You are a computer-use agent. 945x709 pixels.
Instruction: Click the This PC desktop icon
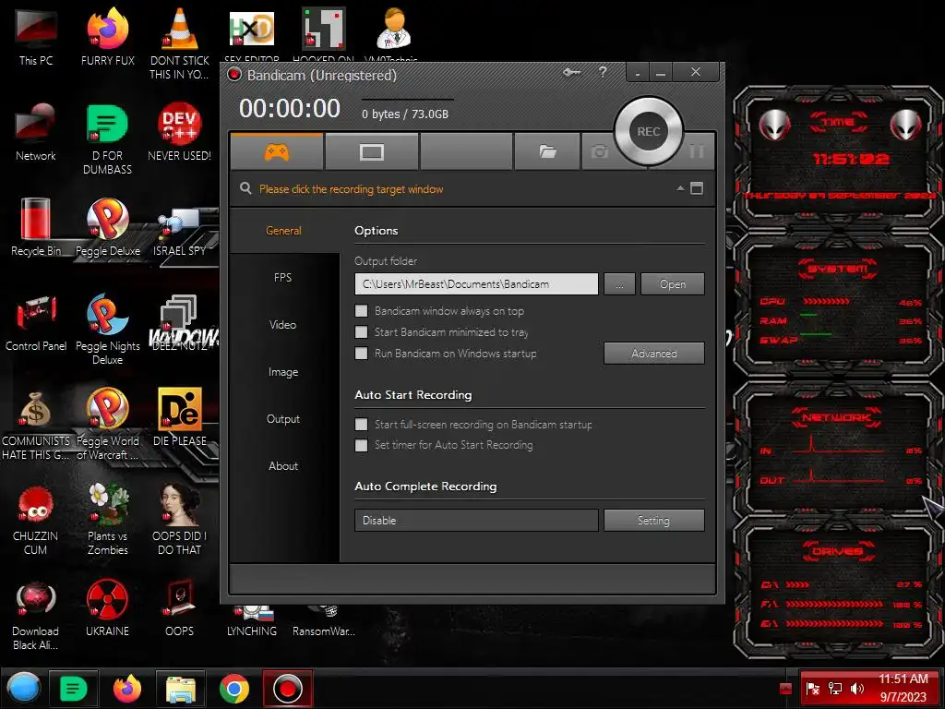(36, 37)
